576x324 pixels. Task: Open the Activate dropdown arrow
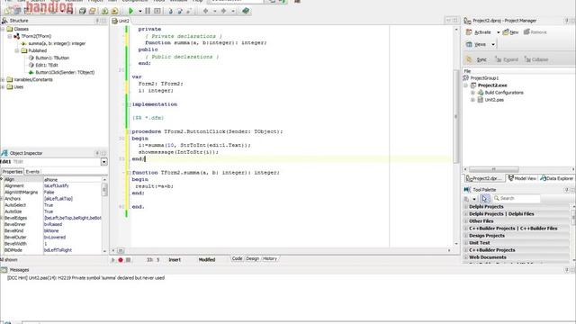[x=498, y=32]
